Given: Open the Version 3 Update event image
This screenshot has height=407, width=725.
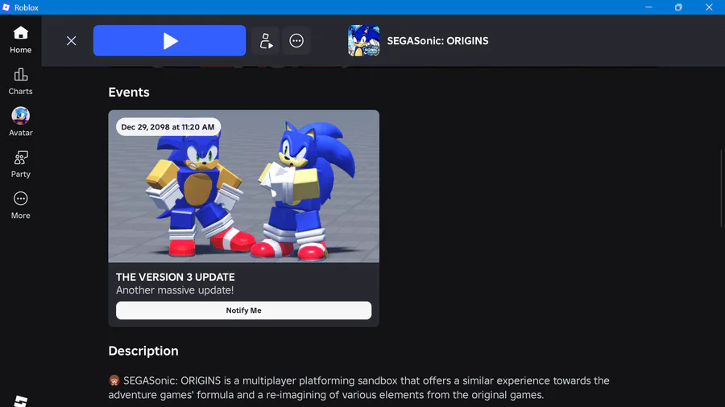Looking at the screenshot, I should pyautogui.click(x=243, y=186).
